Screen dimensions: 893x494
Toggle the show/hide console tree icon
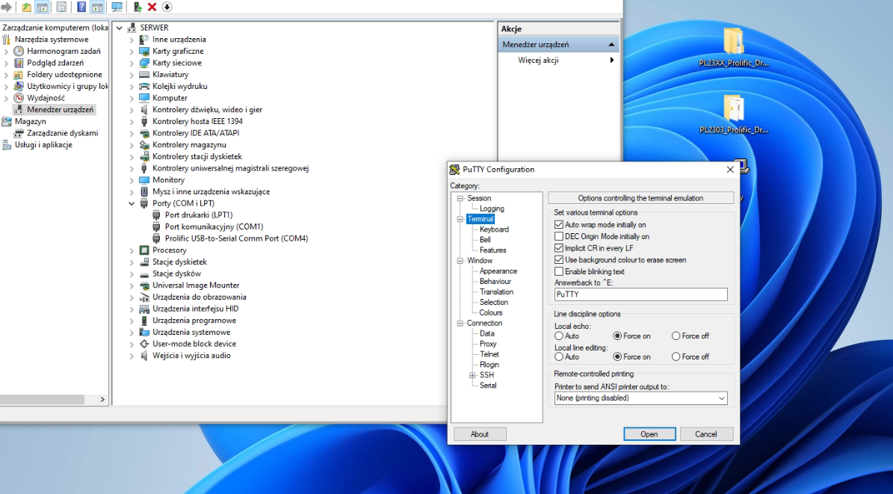coord(42,7)
